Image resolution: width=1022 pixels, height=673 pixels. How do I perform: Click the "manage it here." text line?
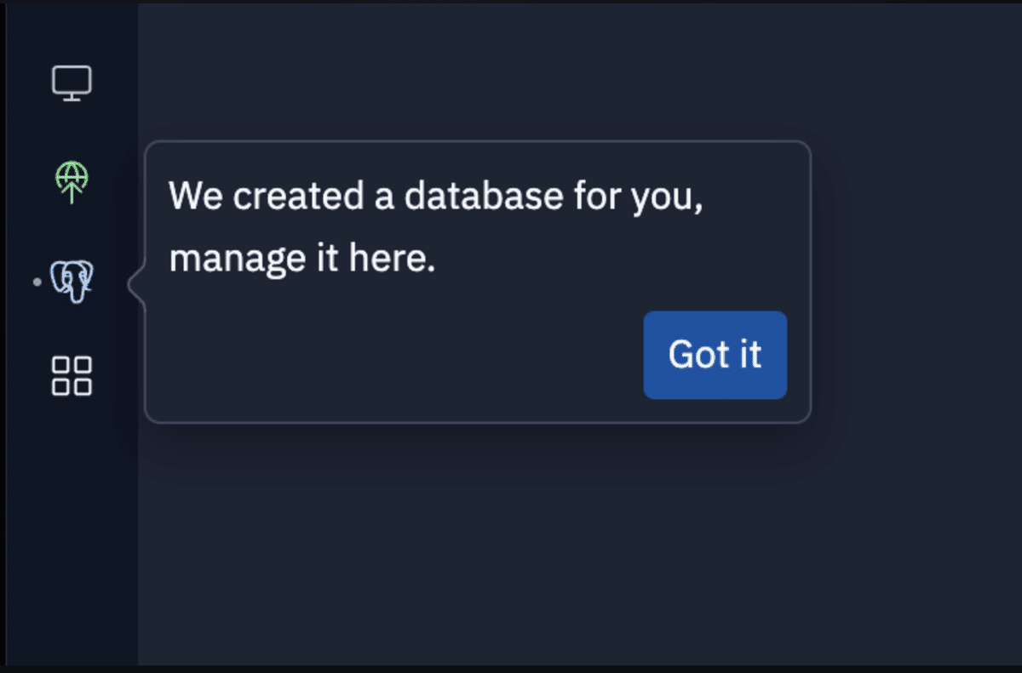[302, 259]
